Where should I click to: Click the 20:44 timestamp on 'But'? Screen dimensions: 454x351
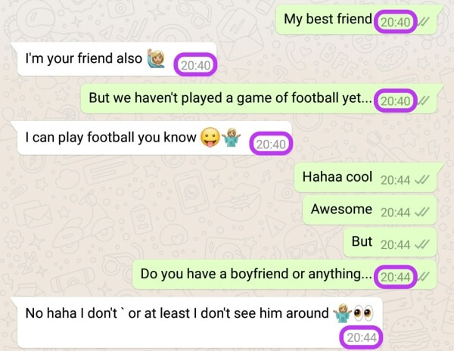point(395,245)
